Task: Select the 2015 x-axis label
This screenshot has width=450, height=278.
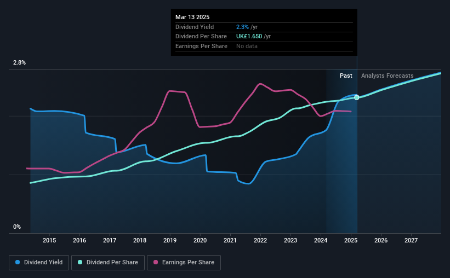Action: (x=49, y=240)
